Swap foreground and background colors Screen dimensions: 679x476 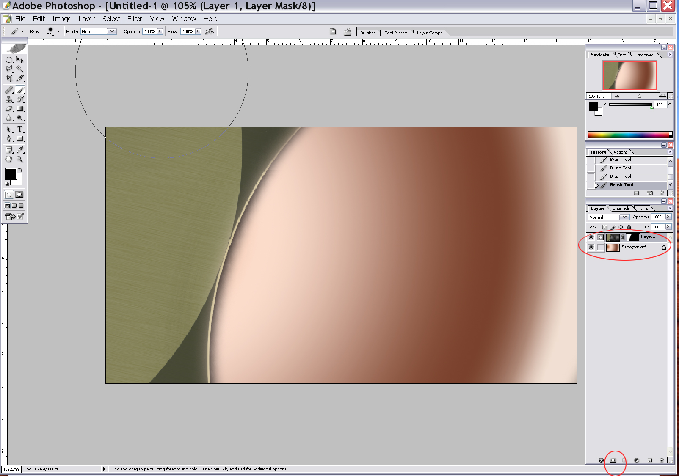20,170
